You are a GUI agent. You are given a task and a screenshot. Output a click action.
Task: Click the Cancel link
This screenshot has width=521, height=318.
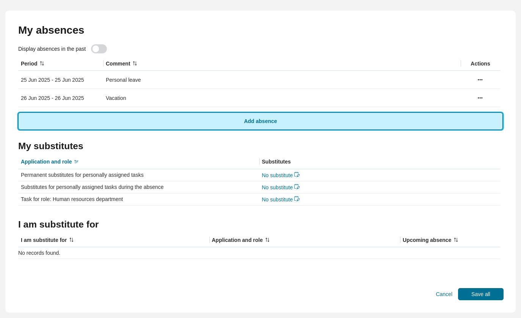coord(444,294)
